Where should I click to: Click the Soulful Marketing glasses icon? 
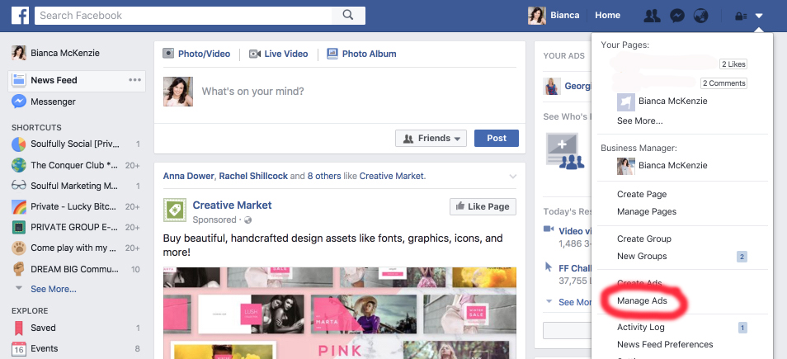click(19, 186)
